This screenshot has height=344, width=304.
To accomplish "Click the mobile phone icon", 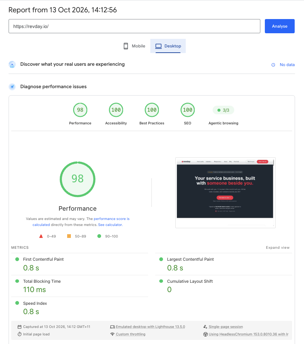I will point(126,46).
